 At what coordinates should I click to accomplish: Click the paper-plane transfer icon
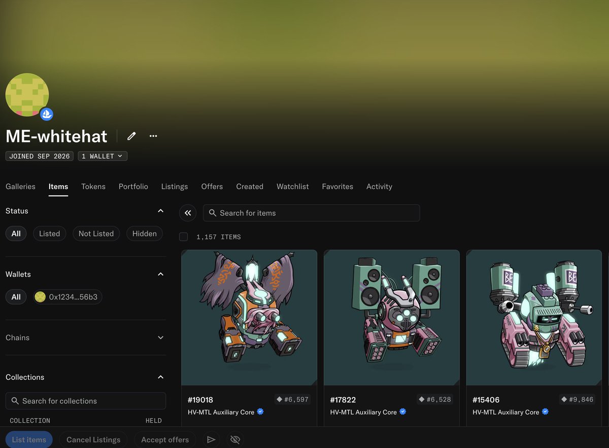[212, 439]
